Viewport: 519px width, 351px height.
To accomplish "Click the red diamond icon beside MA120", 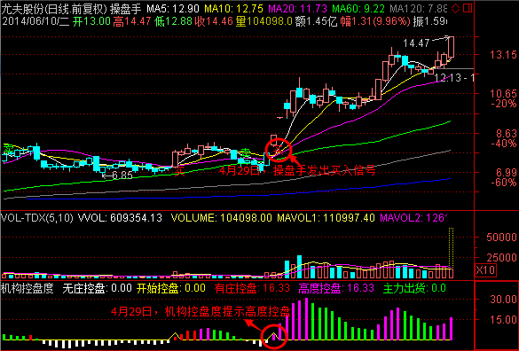I will pyautogui.click(x=455, y=9).
